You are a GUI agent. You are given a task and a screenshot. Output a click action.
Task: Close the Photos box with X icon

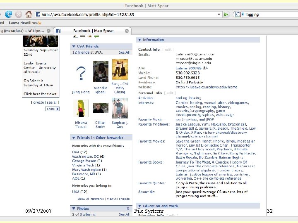tap(128, 209)
